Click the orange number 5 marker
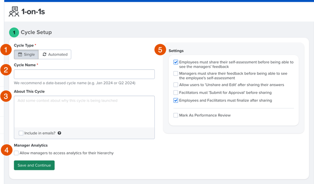The height and width of the screenshot is (184, 314). (x=160, y=50)
